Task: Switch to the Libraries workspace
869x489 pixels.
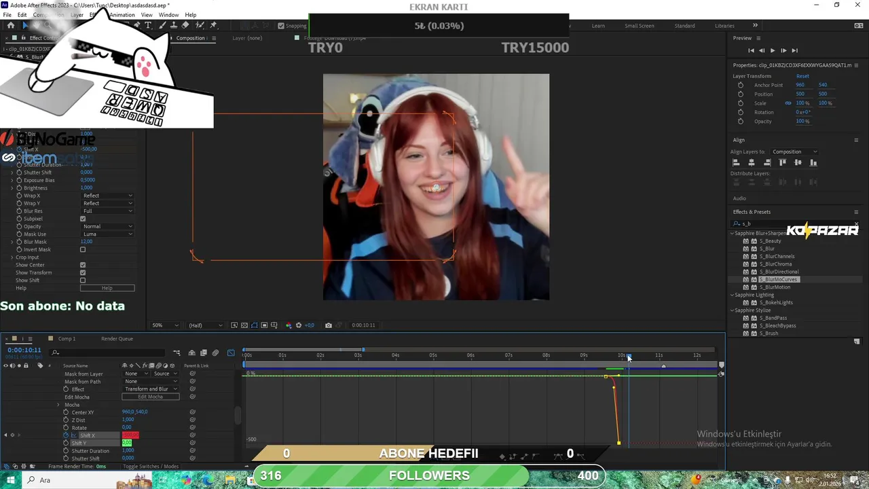Action: point(724,26)
